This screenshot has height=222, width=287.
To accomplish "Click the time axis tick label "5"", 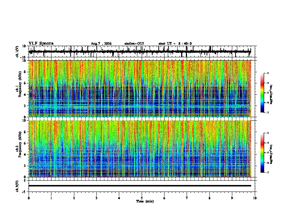I will click(x=142, y=198).
